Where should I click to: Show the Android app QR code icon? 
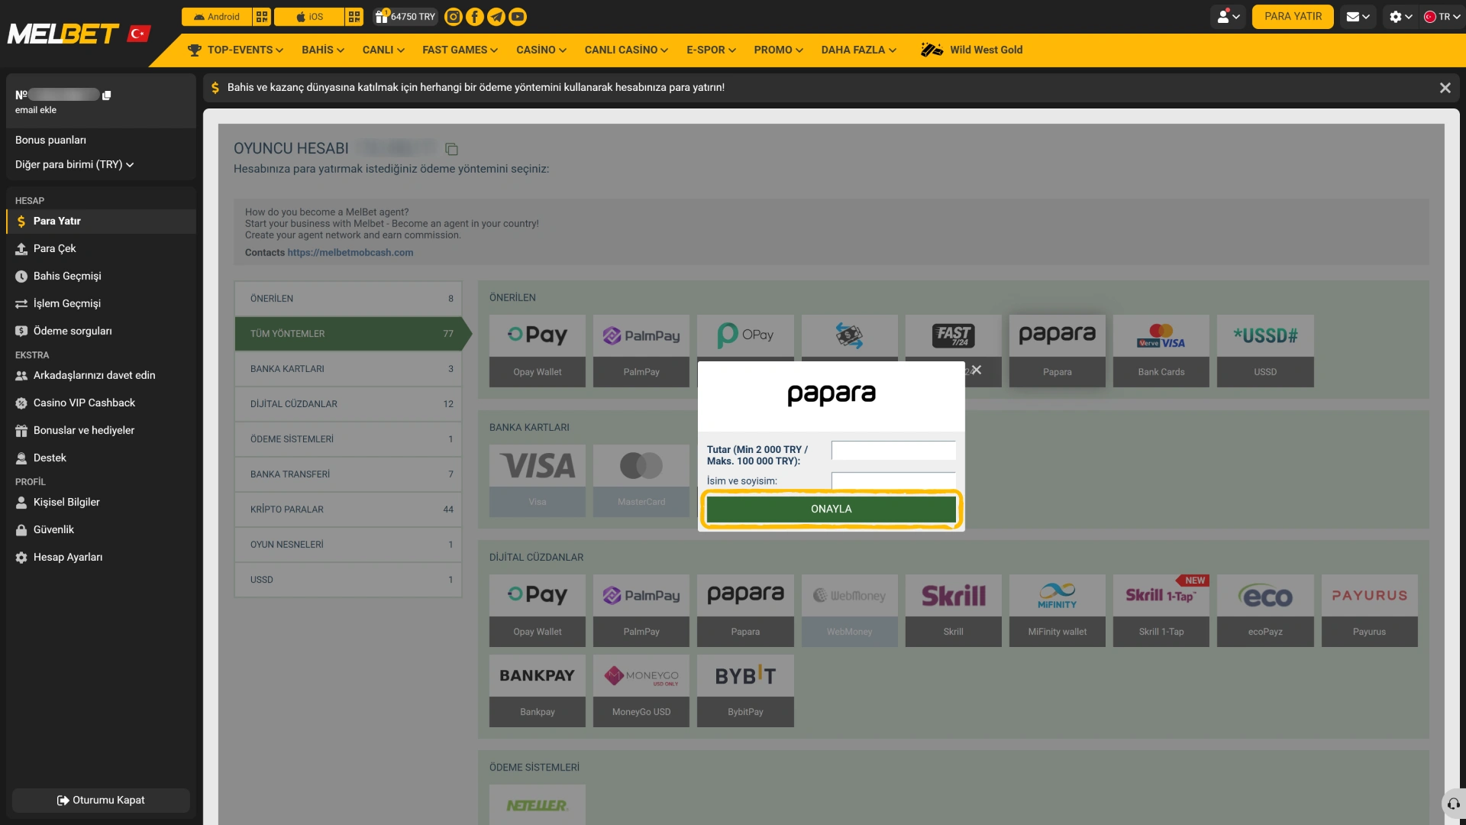pyautogui.click(x=262, y=17)
